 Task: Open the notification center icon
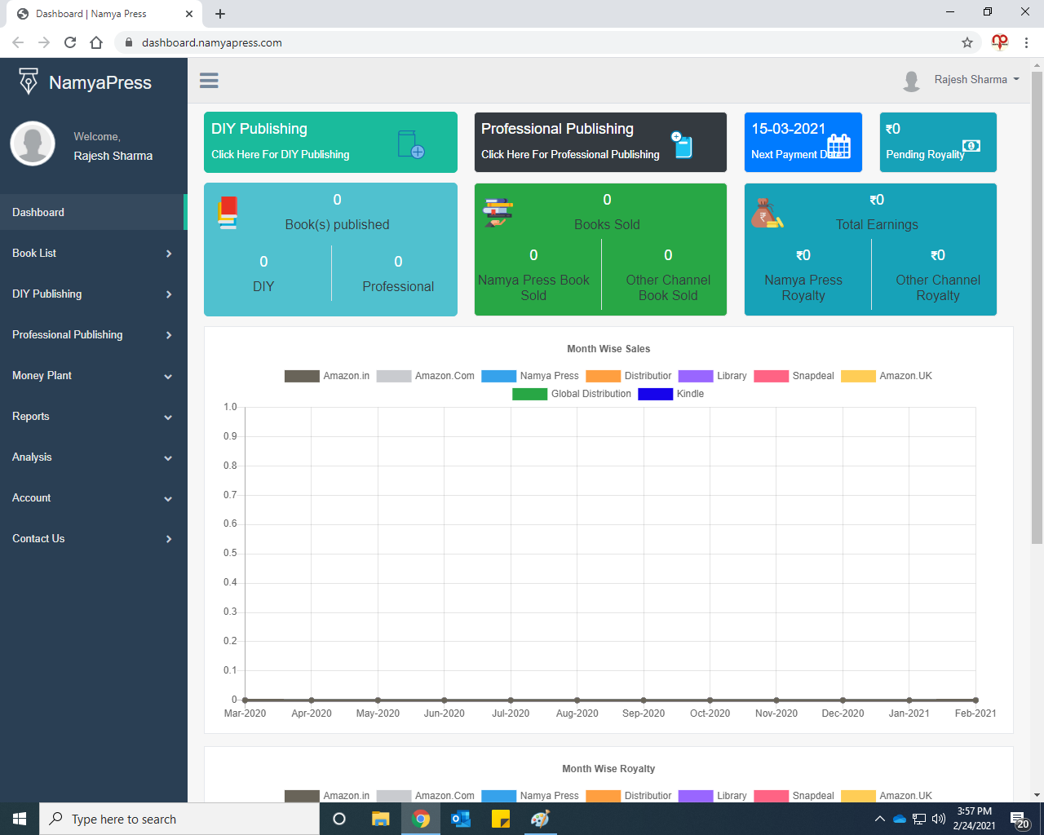coord(1020,820)
